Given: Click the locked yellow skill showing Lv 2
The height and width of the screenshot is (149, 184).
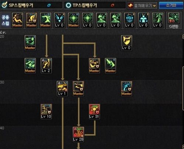Looking at the screenshot, I should [46, 66].
